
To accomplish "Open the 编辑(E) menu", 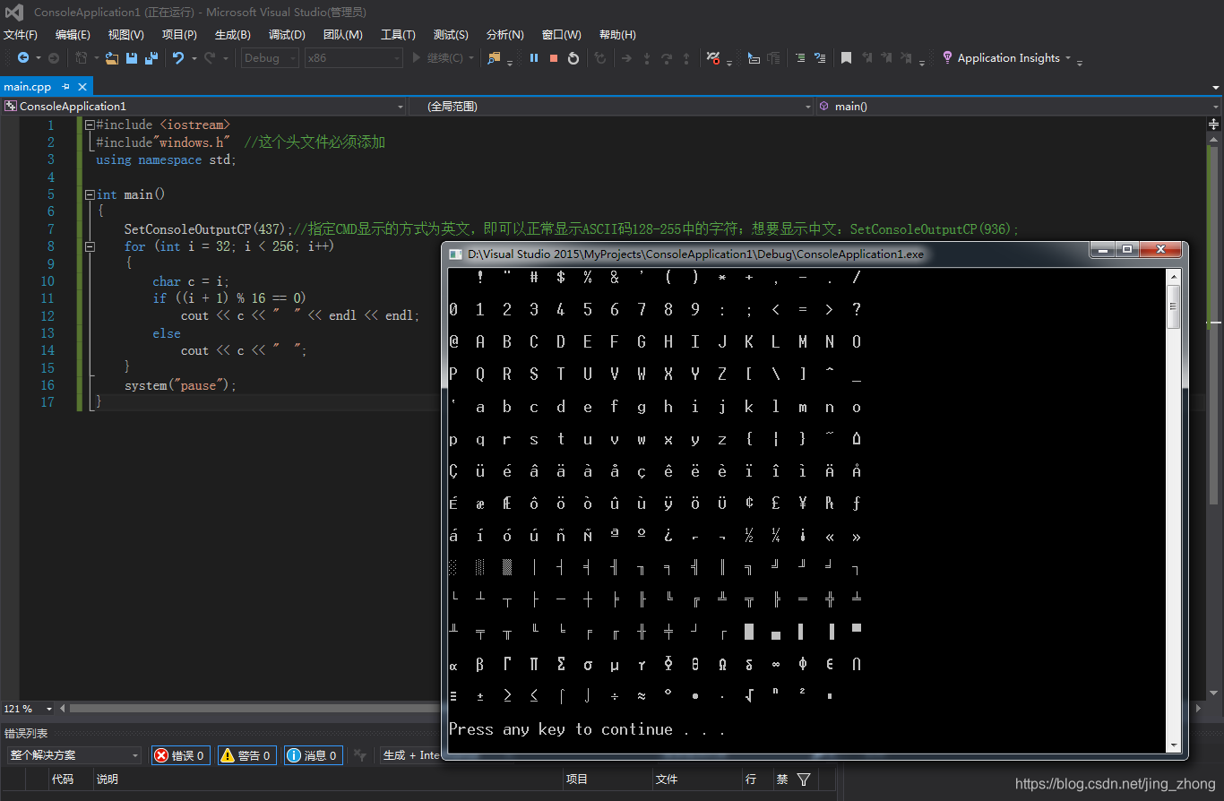I will [x=73, y=35].
